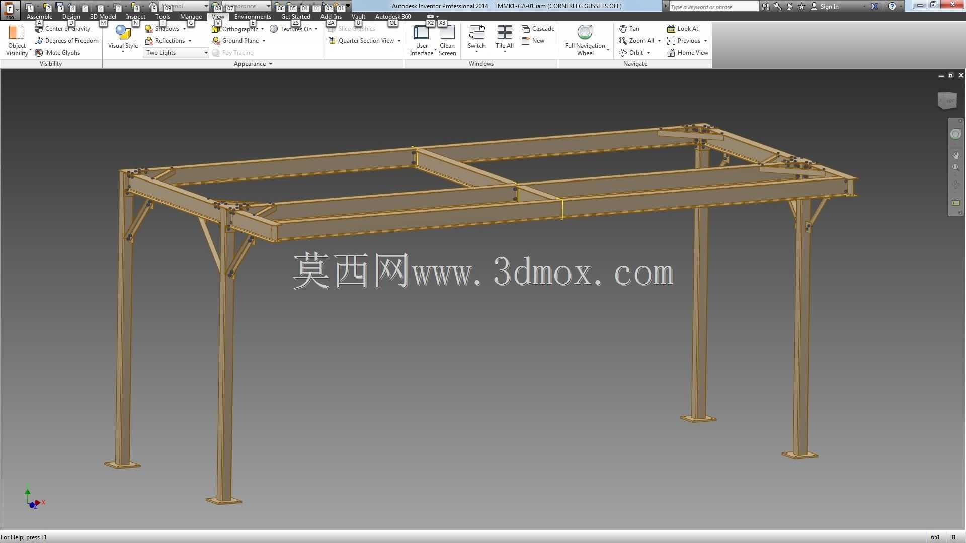Go to Previous view
This screenshot has width=966, height=543.
[x=683, y=41]
